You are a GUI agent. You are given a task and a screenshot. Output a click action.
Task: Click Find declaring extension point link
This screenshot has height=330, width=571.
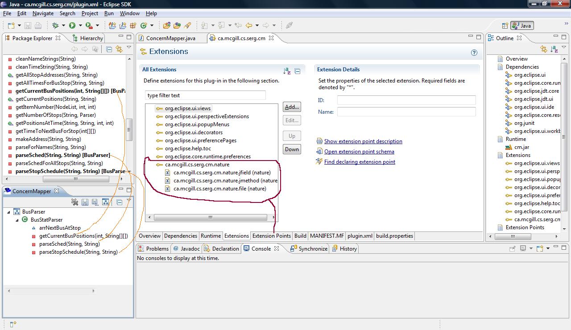pos(360,162)
